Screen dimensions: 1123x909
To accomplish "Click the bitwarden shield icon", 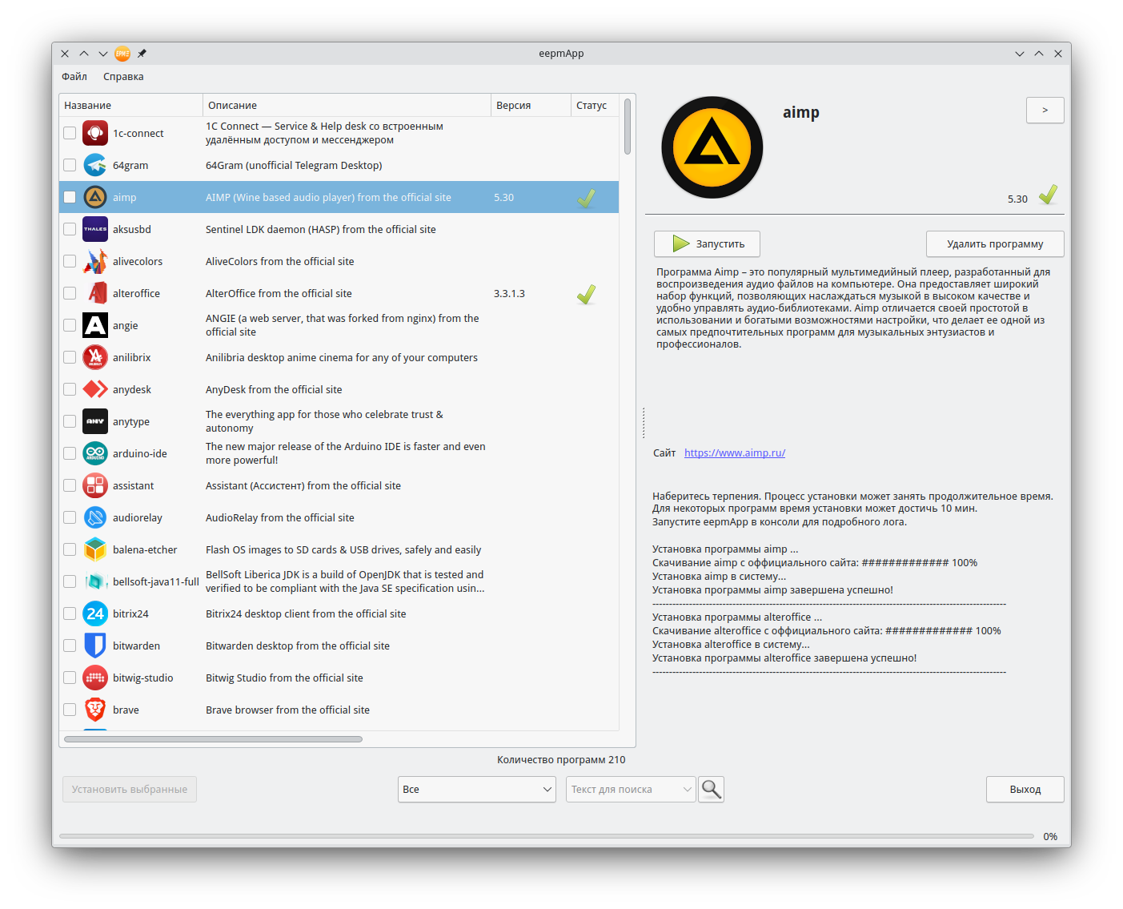I will [95, 646].
